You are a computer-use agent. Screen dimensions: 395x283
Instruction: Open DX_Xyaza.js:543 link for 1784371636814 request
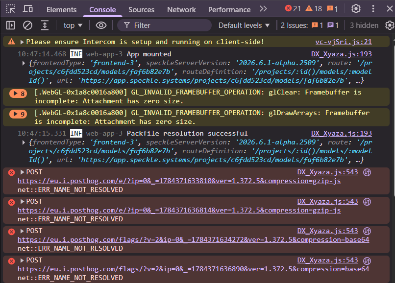click(x=327, y=201)
